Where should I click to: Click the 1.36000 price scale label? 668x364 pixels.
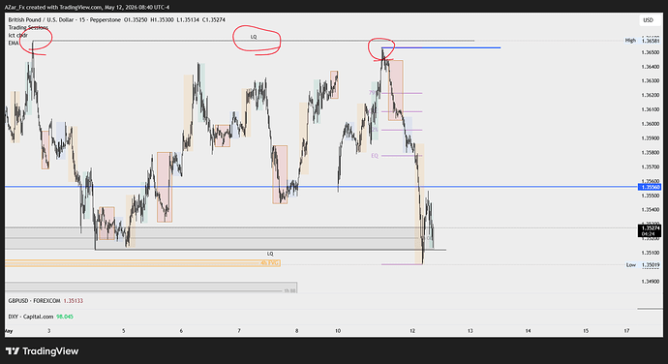click(651, 124)
